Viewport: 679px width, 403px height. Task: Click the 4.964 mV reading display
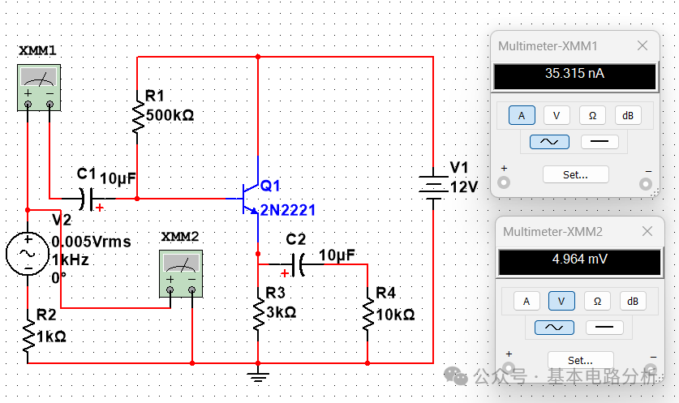click(580, 263)
